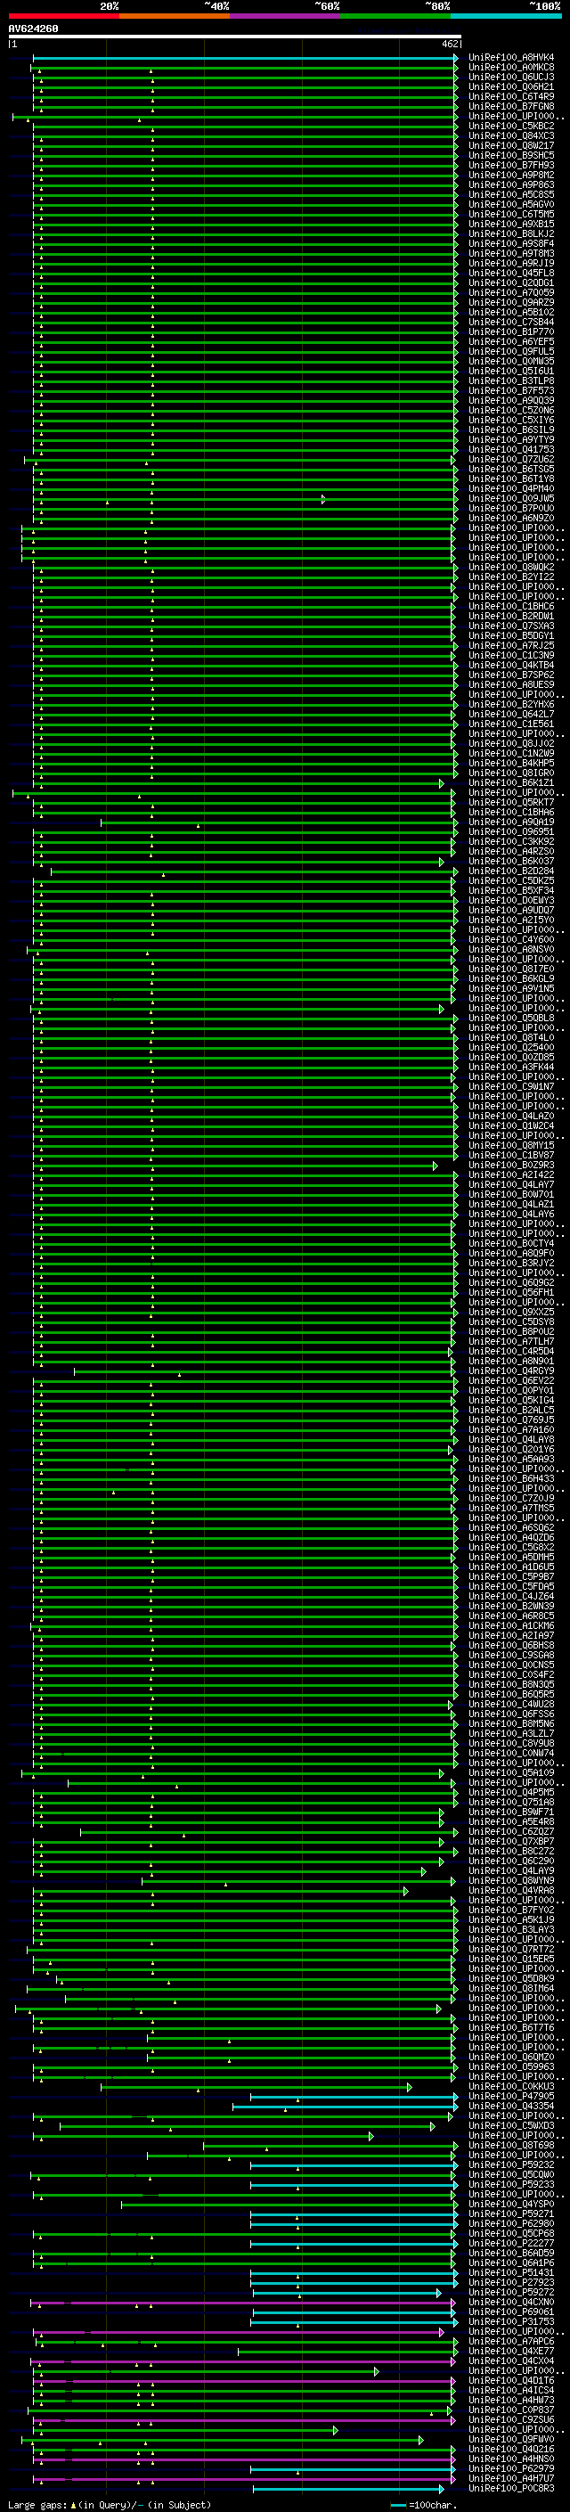570x2512 pixels.
Task: Click the UniRef100_C0S4F2 entry
Action: 511,1674
